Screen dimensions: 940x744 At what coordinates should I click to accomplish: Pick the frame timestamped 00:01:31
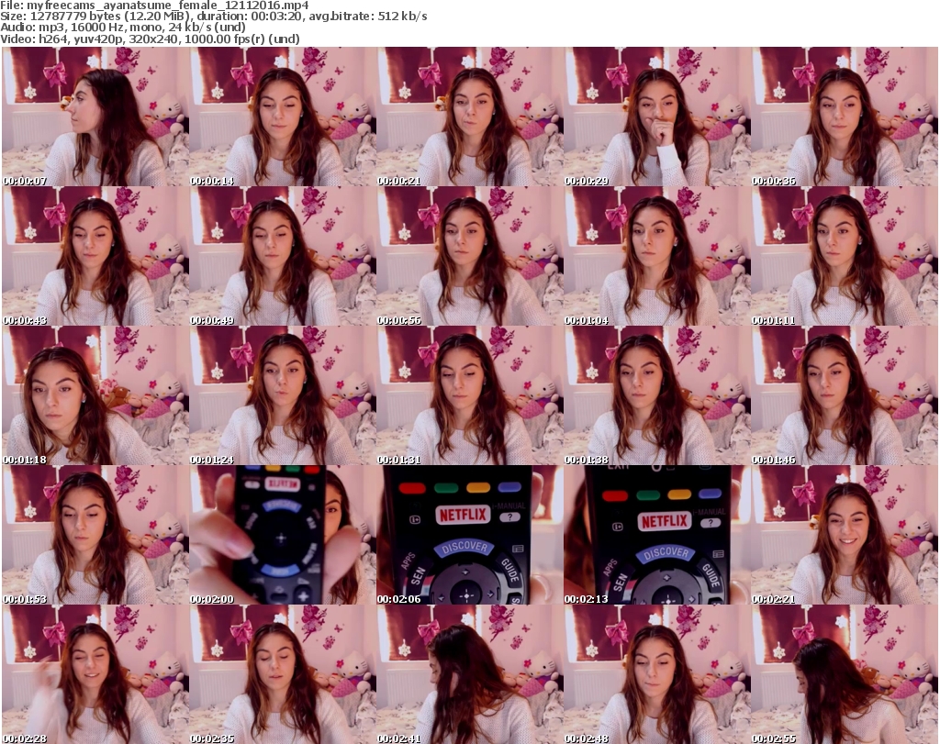point(469,395)
